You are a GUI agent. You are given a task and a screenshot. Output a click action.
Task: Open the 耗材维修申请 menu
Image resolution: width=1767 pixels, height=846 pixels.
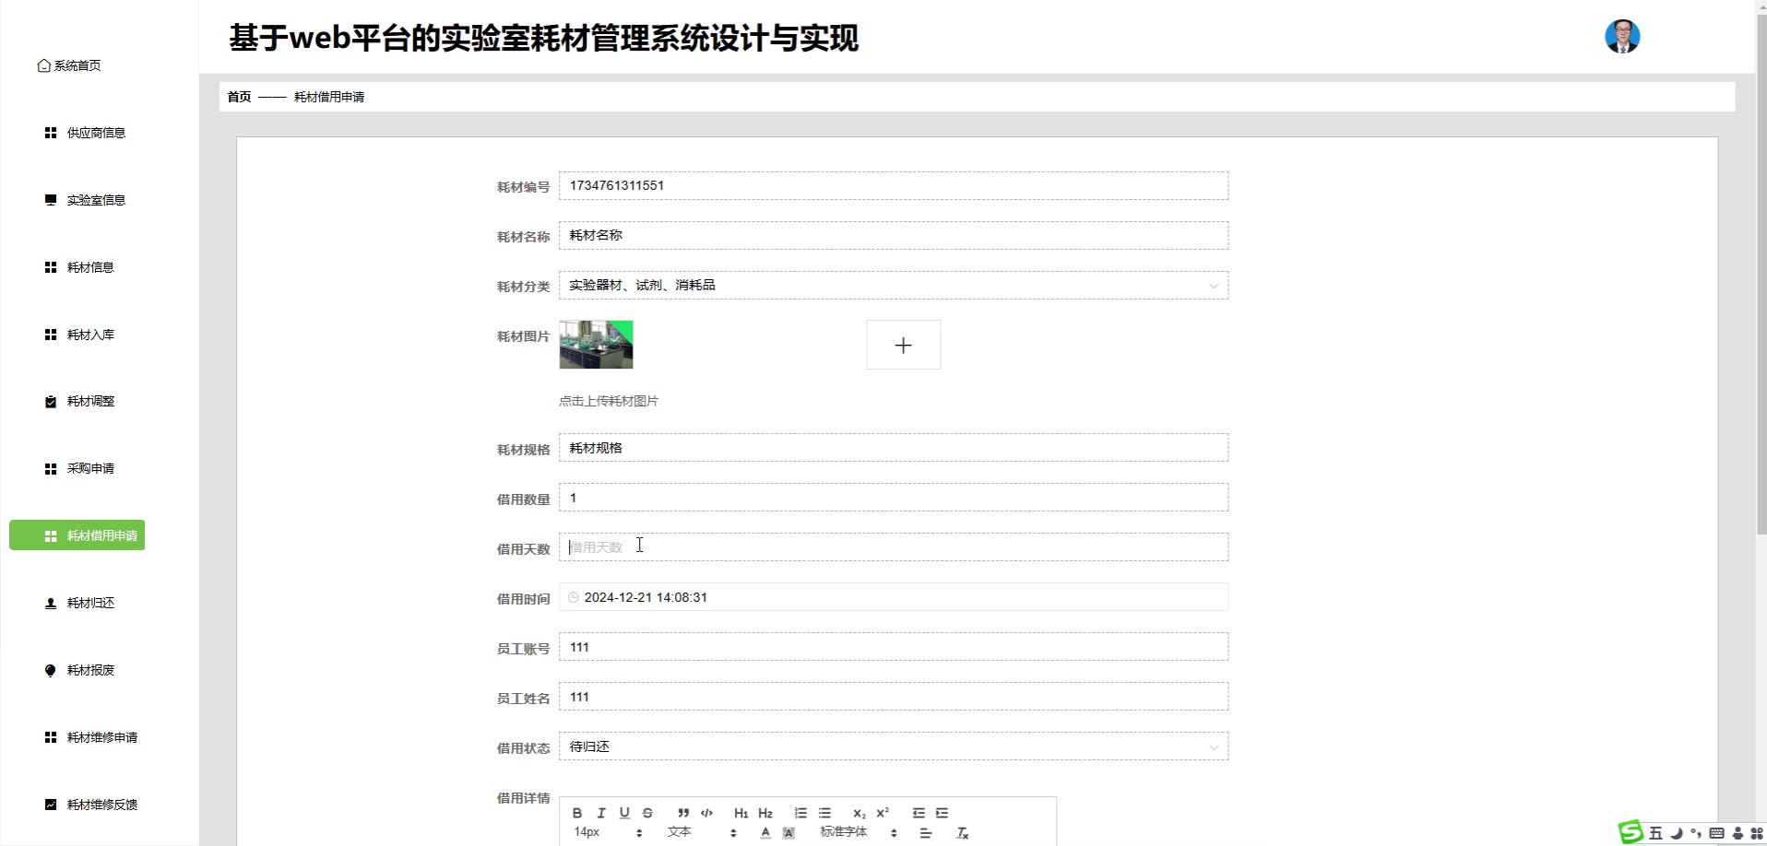(91, 737)
